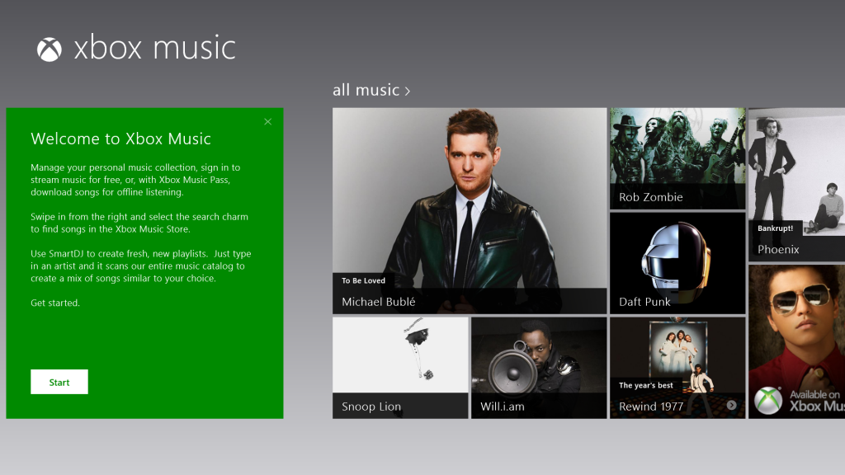The height and width of the screenshot is (475, 845).
Task: Click the Welcome to Xbox Music heading
Action: coord(120,139)
